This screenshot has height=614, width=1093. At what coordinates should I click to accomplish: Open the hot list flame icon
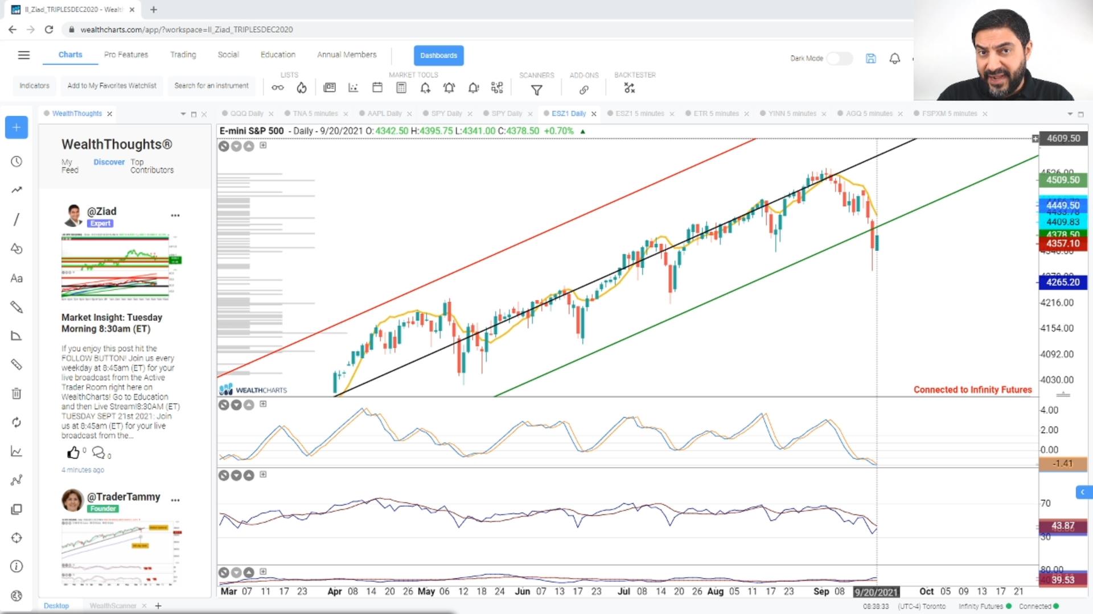(x=302, y=88)
